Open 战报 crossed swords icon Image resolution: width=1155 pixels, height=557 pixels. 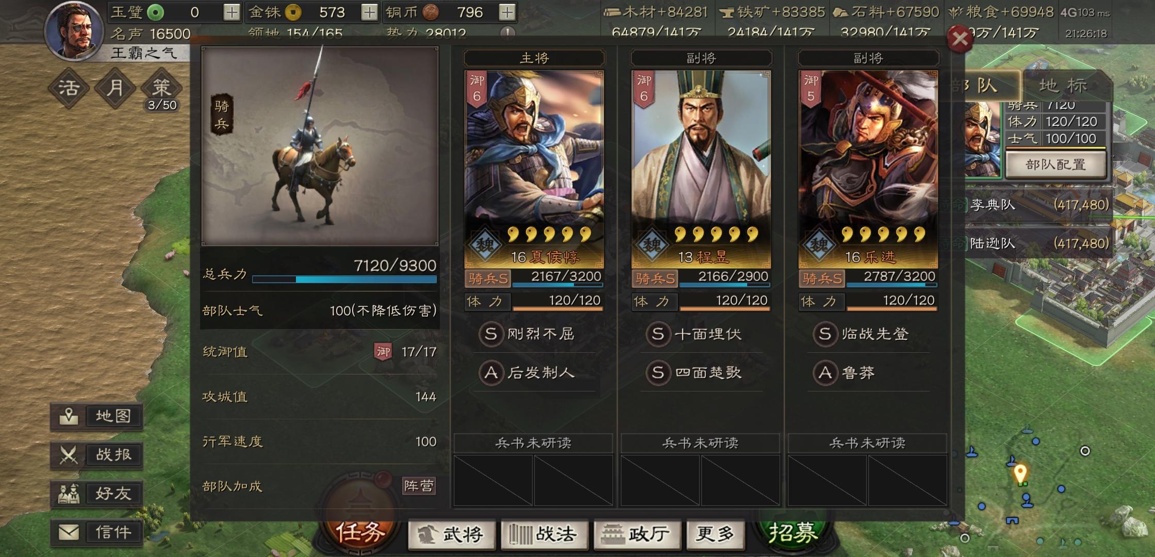[69, 455]
